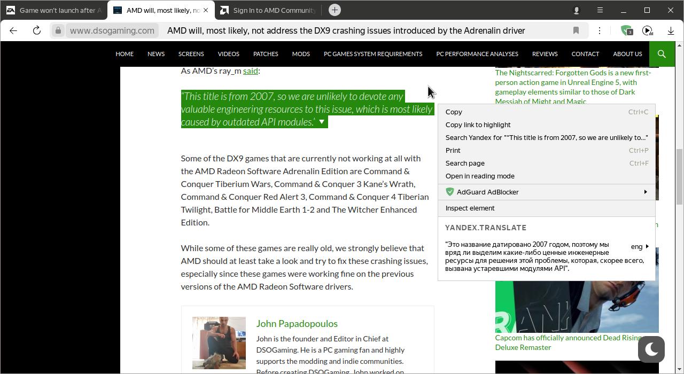Follow the 'said' link after ray_m
The width and height of the screenshot is (684, 374).
(251, 71)
